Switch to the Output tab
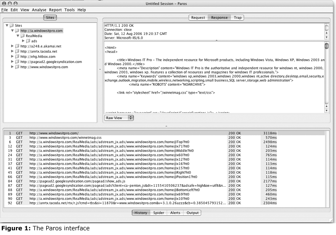 [x=192, y=213]
